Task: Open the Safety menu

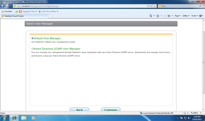Action: click(186, 16)
